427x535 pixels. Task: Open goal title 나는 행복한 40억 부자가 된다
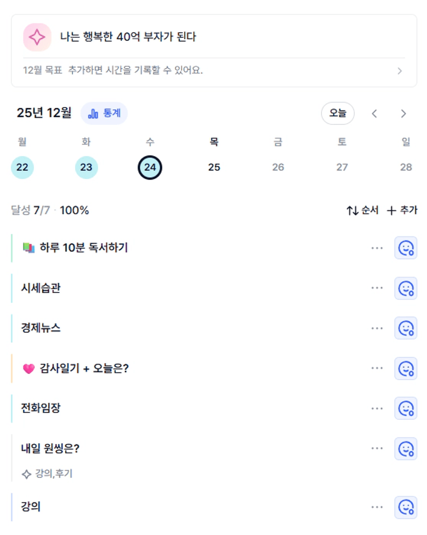tap(128, 37)
